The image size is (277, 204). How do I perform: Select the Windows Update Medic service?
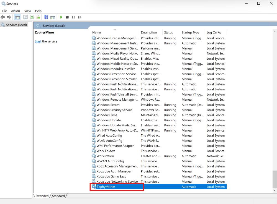tap(159, 125)
